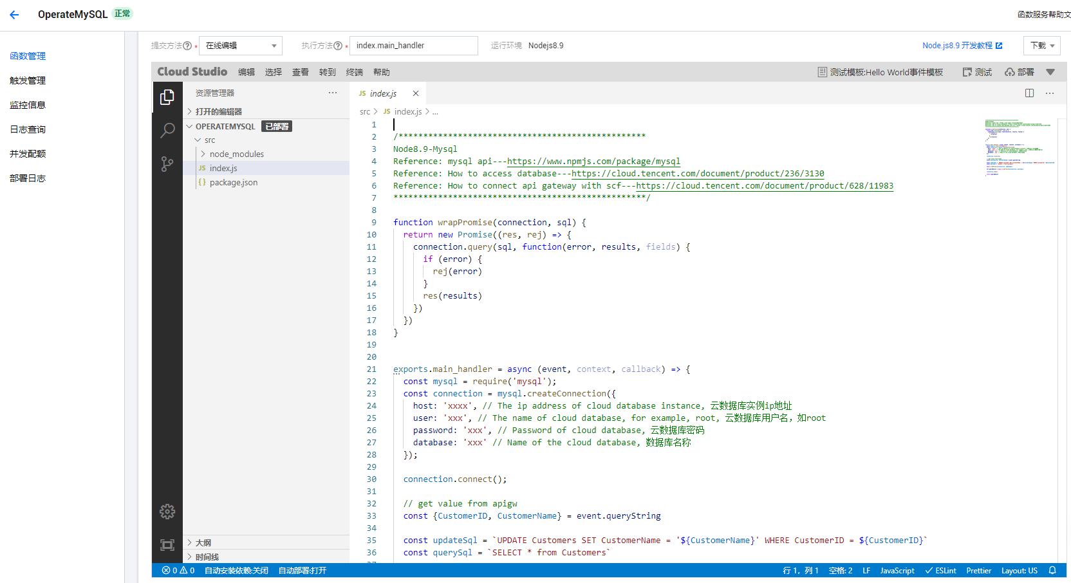Open the explorer panel more actions ellipsis
The height and width of the screenshot is (583, 1071).
pos(333,93)
